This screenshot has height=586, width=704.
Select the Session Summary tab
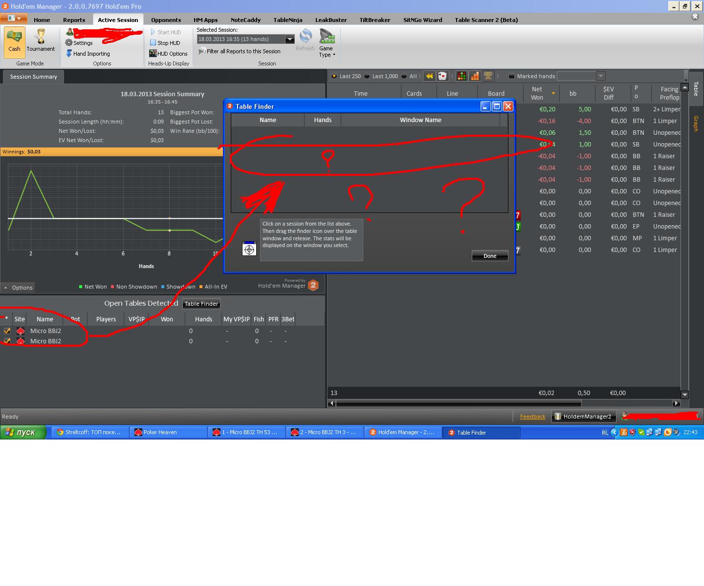[x=33, y=77]
